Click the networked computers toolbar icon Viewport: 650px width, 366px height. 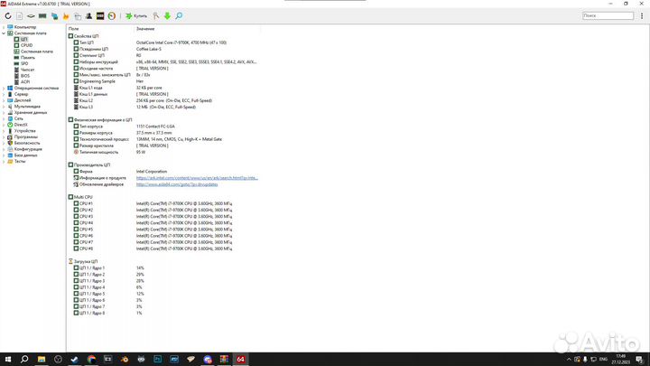click(x=54, y=15)
